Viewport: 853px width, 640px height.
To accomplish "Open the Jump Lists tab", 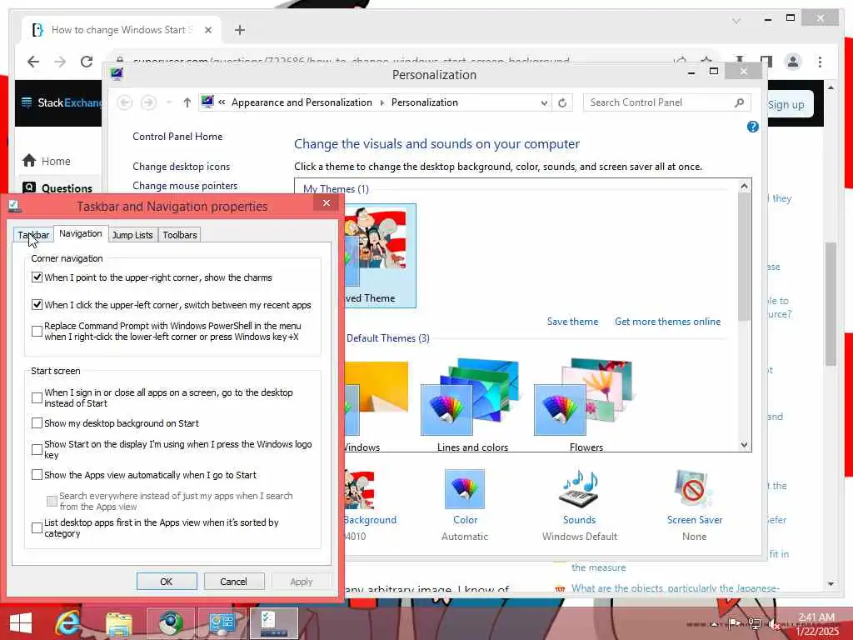I will click(x=132, y=235).
